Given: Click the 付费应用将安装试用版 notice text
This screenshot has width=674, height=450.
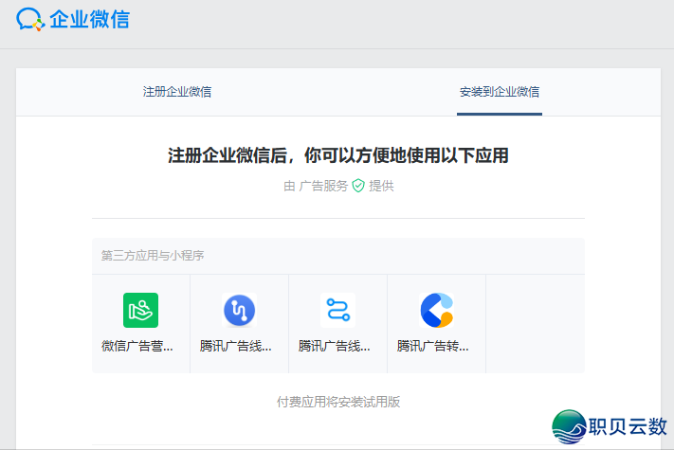Looking at the screenshot, I should click(x=338, y=402).
